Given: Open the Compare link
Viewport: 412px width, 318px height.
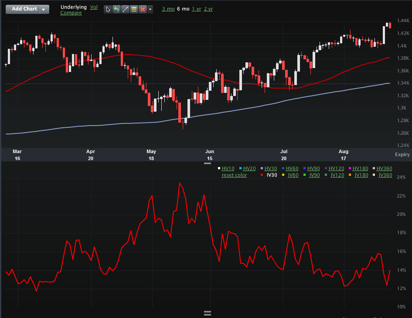Looking at the screenshot, I should (71, 13).
